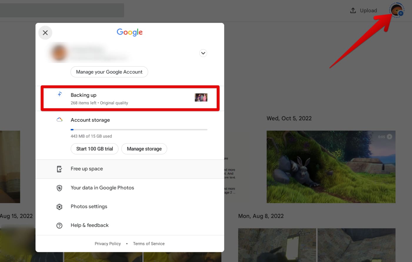Viewport: 412px width, 262px height.
Task: Click the backing up arrow icon
Action: [x=59, y=94]
